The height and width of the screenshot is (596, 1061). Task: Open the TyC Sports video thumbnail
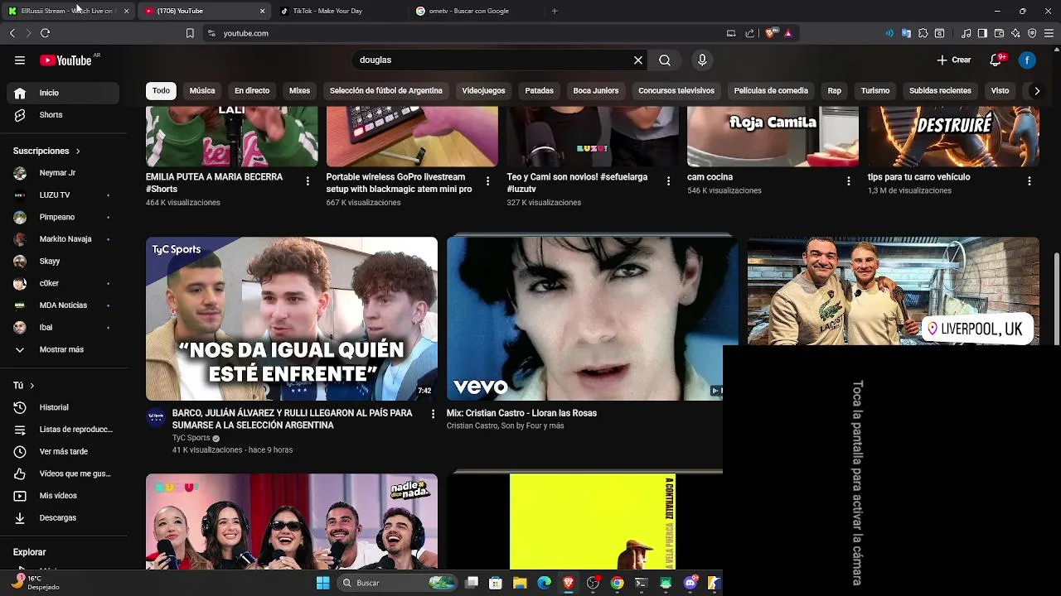click(x=292, y=319)
